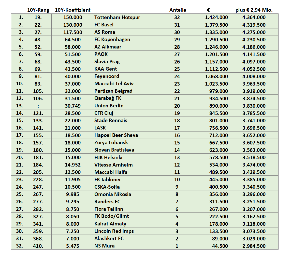Select rank 410. cell for NS Mura
This screenshot has height=263, width=291.
click(38, 246)
